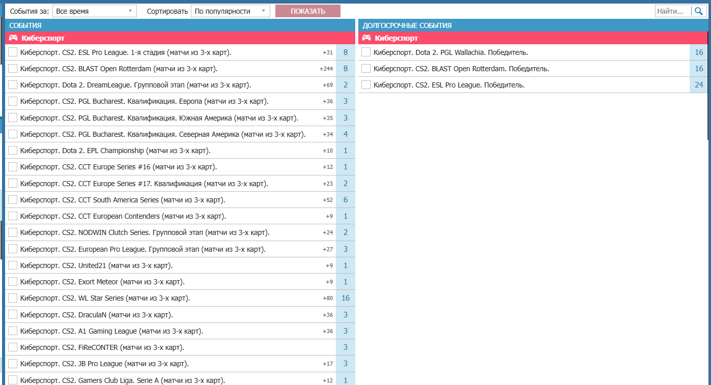Tick checkbox for Dota 2 PGL Wallachia winner

366,52
